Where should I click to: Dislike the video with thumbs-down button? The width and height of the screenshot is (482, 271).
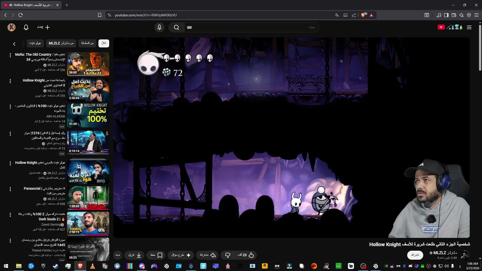pos(227,255)
